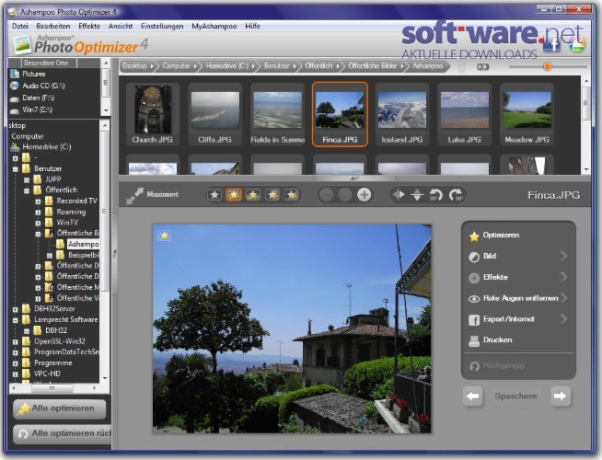Open the Bearbeiten menu
Viewport: 602px width, 460px height.
pos(53,26)
